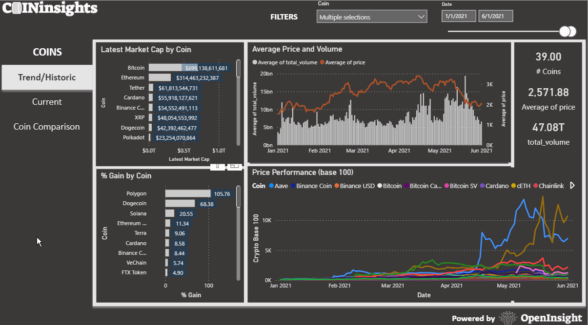Click the FTX Token gain value 4.90
The width and height of the screenshot is (588, 325).
pyautogui.click(x=178, y=272)
